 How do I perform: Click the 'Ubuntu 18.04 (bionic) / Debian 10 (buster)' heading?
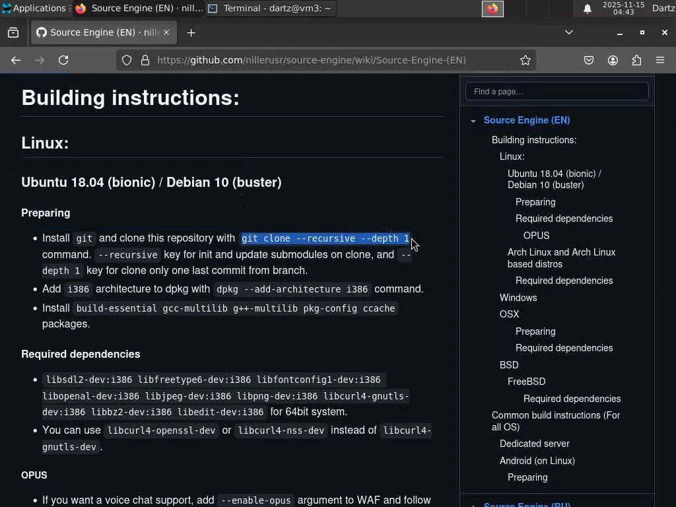[151, 182]
